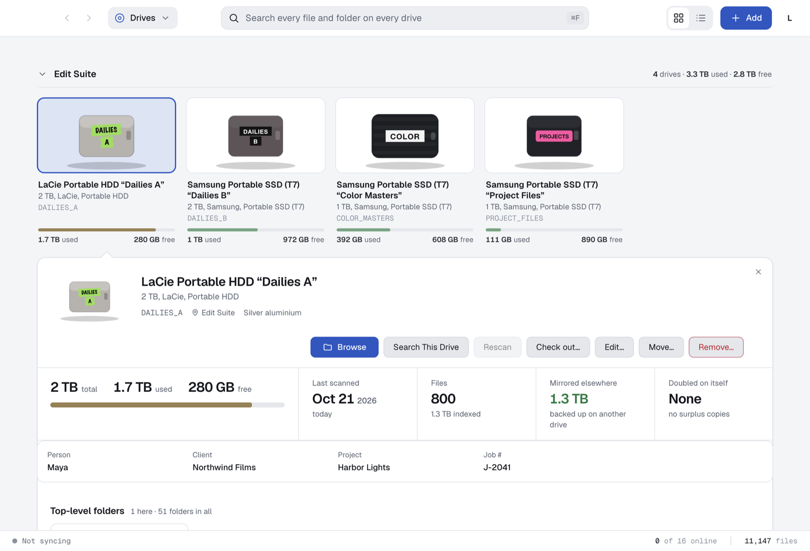The image size is (810, 551).
Task: Switch to list view
Action: pyautogui.click(x=701, y=18)
